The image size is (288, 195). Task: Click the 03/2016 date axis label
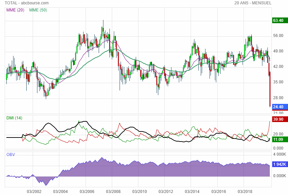point(219,192)
